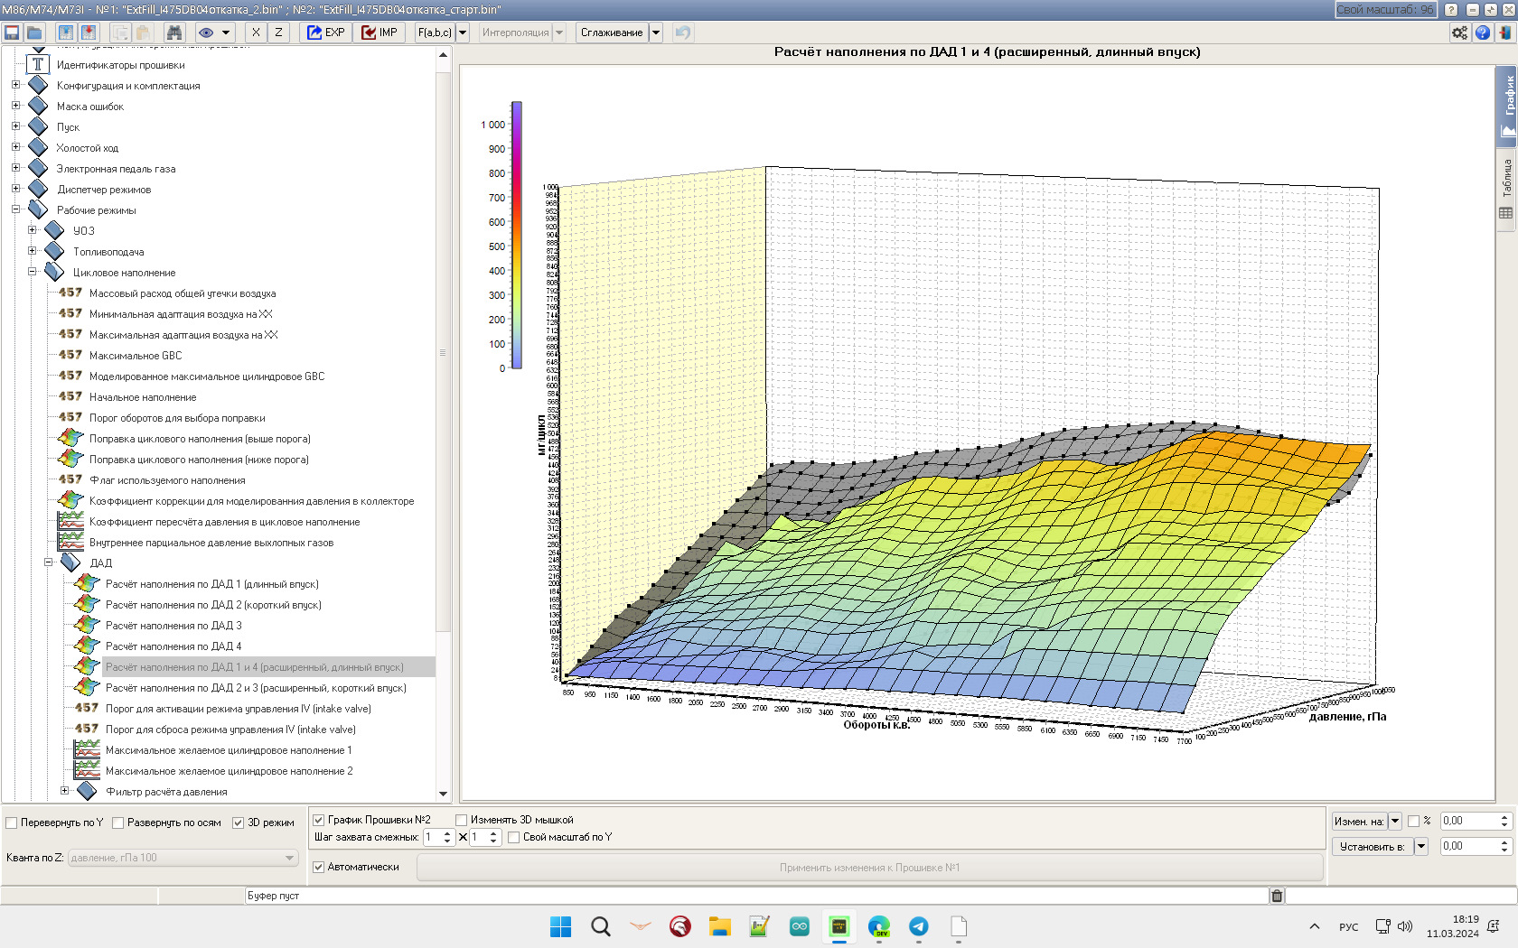Toggle the 'Изменять 3D мышкой' checkbox
1518x948 pixels.
click(x=461, y=820)
